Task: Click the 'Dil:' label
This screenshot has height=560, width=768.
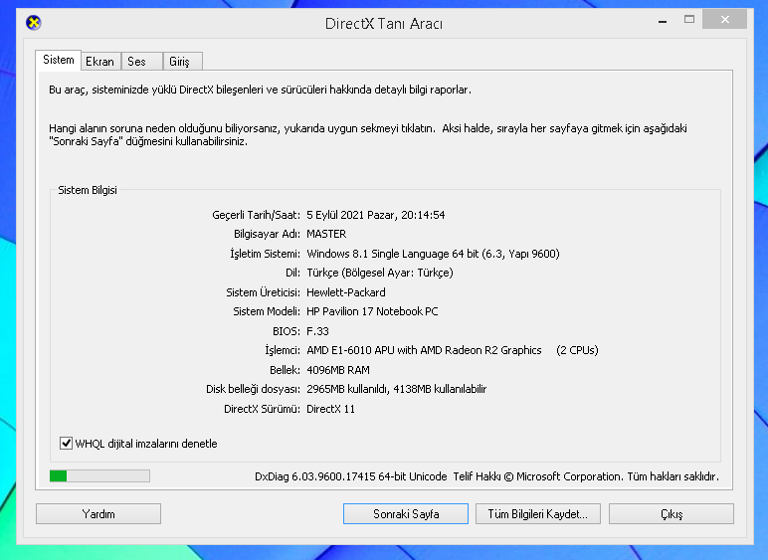Action: [292, 273]
